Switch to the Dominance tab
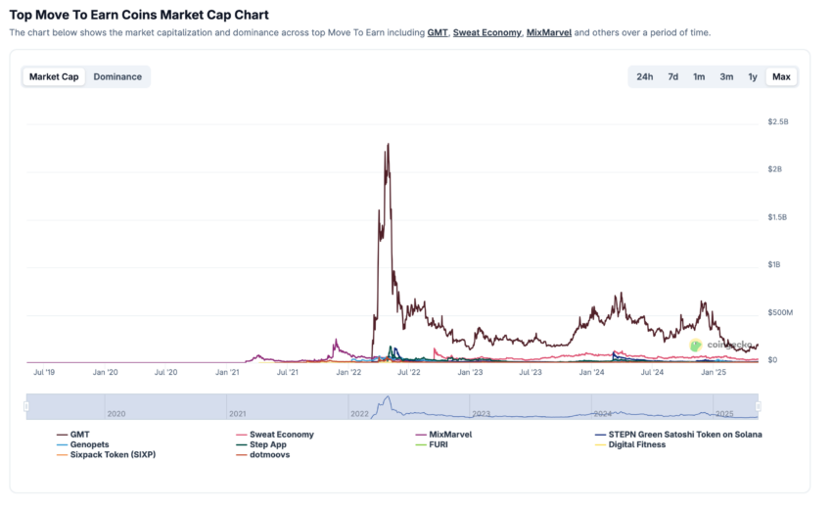 pyautogui.click(x=117, y=77)
